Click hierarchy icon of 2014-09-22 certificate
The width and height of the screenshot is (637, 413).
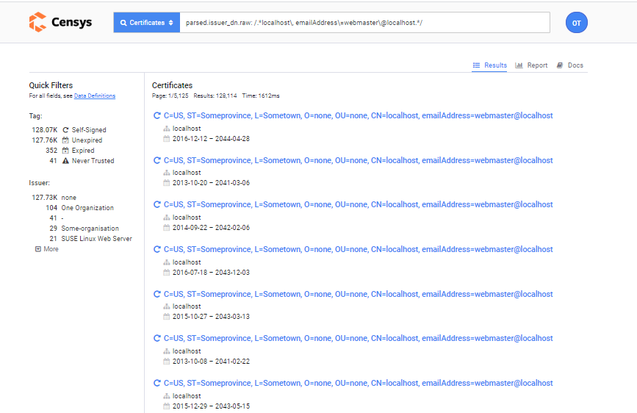click(167, 218)
